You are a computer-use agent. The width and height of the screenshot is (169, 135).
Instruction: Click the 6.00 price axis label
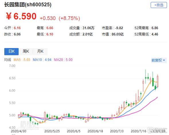12,91
